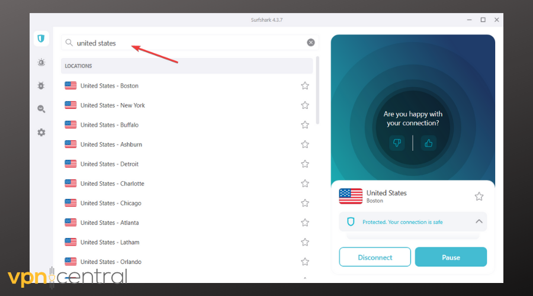Viewport: 533px width, 296px height.
Task: Select United States - Buffalo location
Action: tap(187, 125)
